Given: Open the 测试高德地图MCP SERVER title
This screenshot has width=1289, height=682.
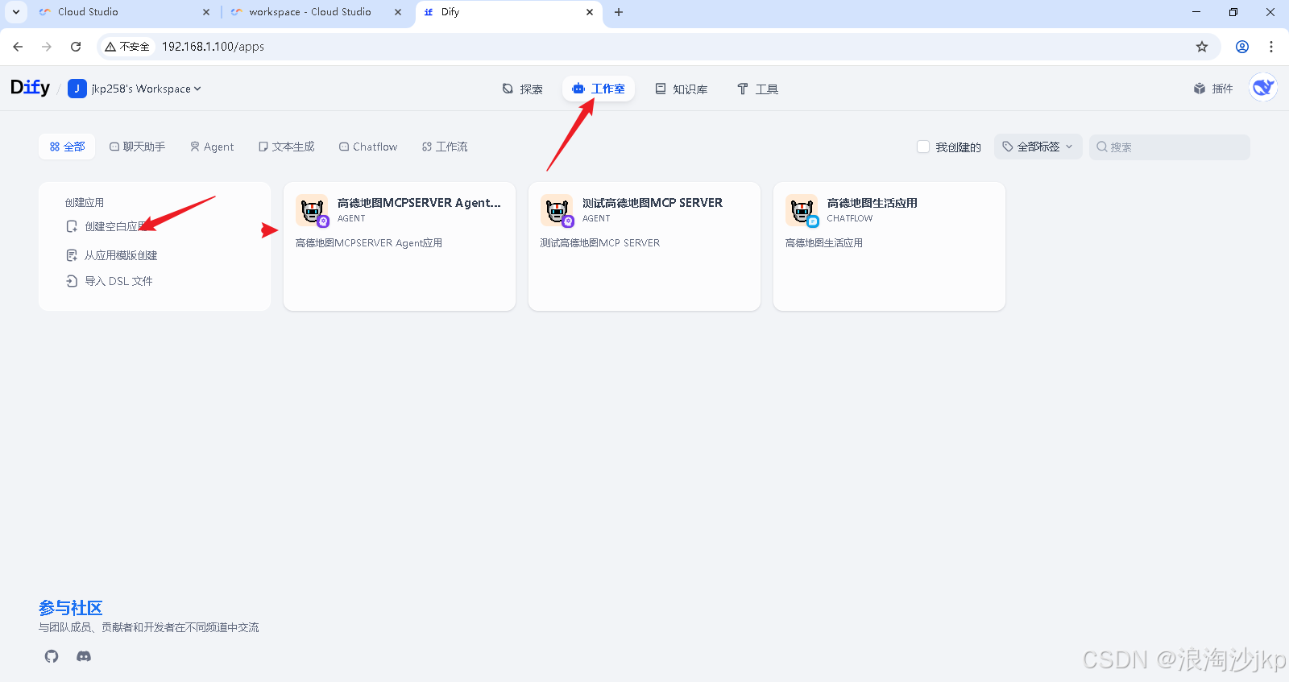Looking at the screenshot, I should 653,203.
